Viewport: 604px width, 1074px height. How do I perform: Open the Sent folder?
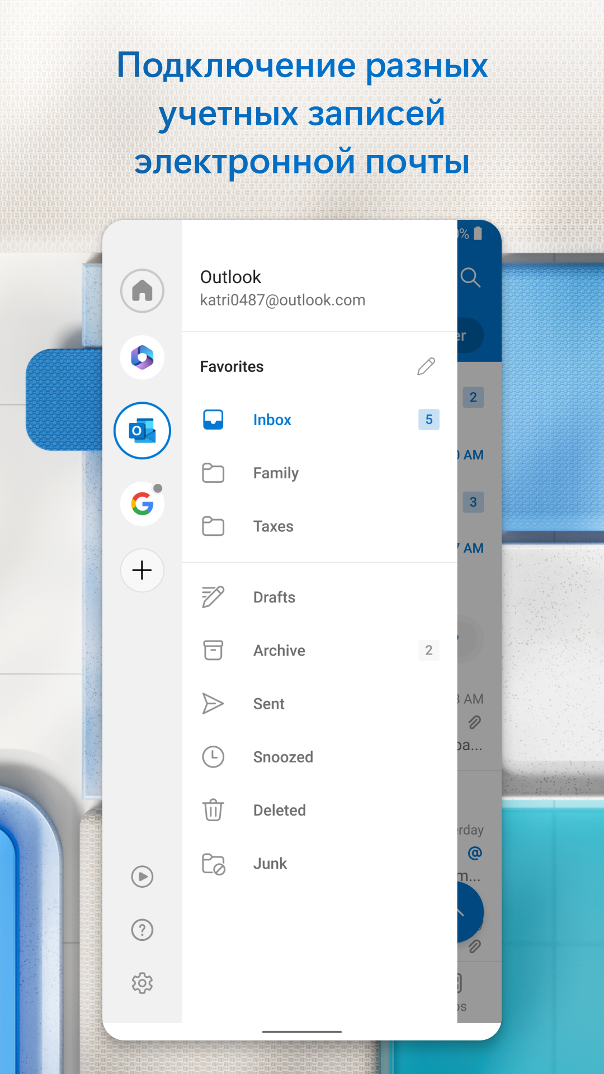320,704
